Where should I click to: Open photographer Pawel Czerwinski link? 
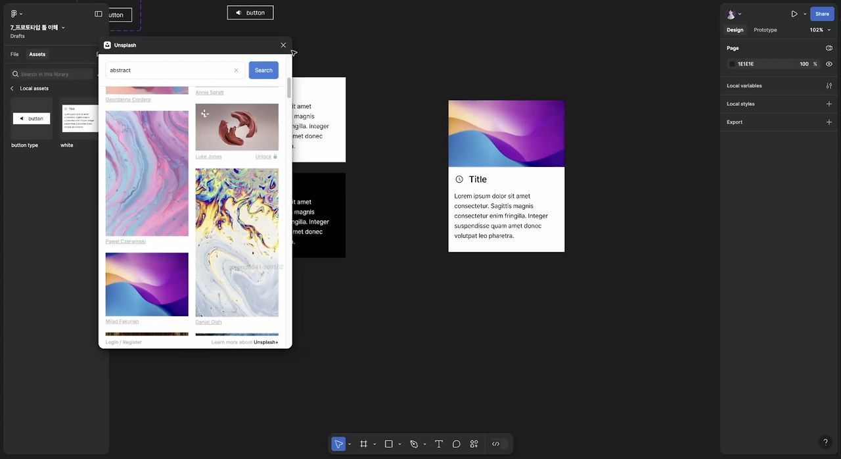[x=125, y=241]
